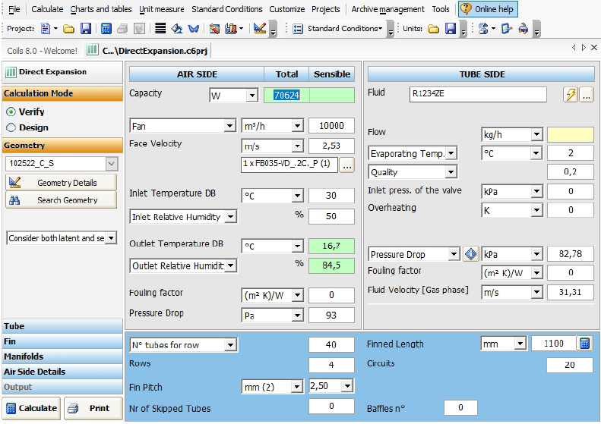The width and height of the screenshot is (601, 424).
Task: Click the refrigerant lightning bolt icon
Action: [x=570, y=95]
